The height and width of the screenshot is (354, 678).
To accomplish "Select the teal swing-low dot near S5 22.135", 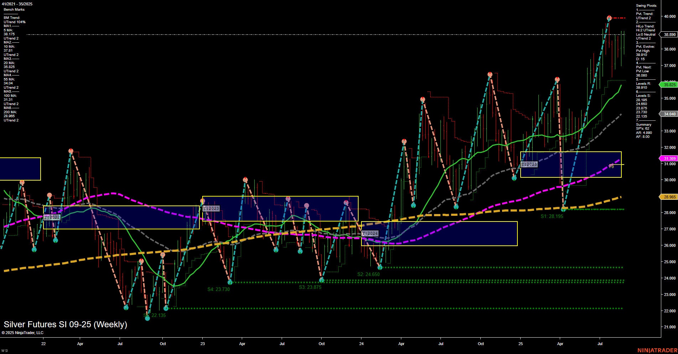I will point(147,319).
